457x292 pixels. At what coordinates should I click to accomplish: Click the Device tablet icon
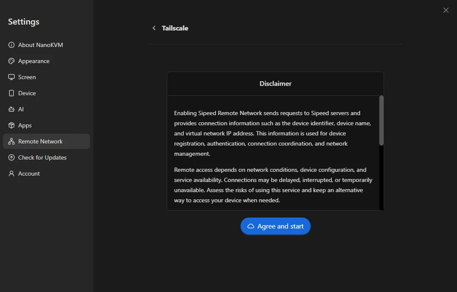coord(11,93)
